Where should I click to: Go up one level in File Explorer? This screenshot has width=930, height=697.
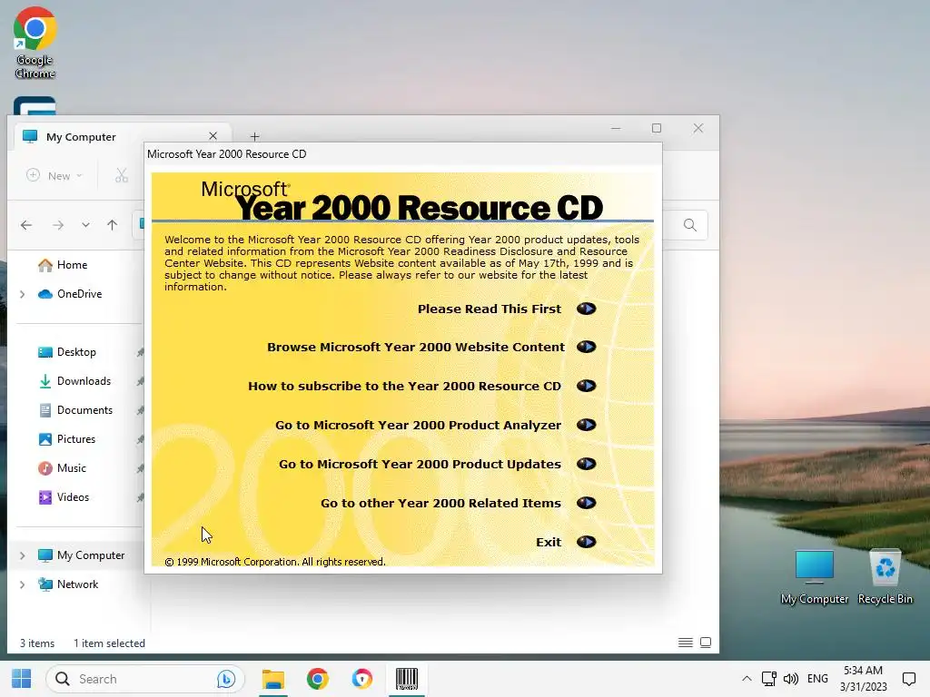tap(112, 225)
